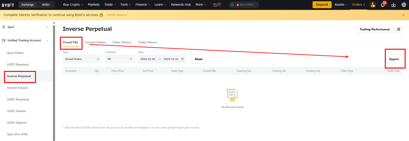Viewport: 409px width, 141px height.
Task: Click the Trade Time column header
Action: [393, 71]
